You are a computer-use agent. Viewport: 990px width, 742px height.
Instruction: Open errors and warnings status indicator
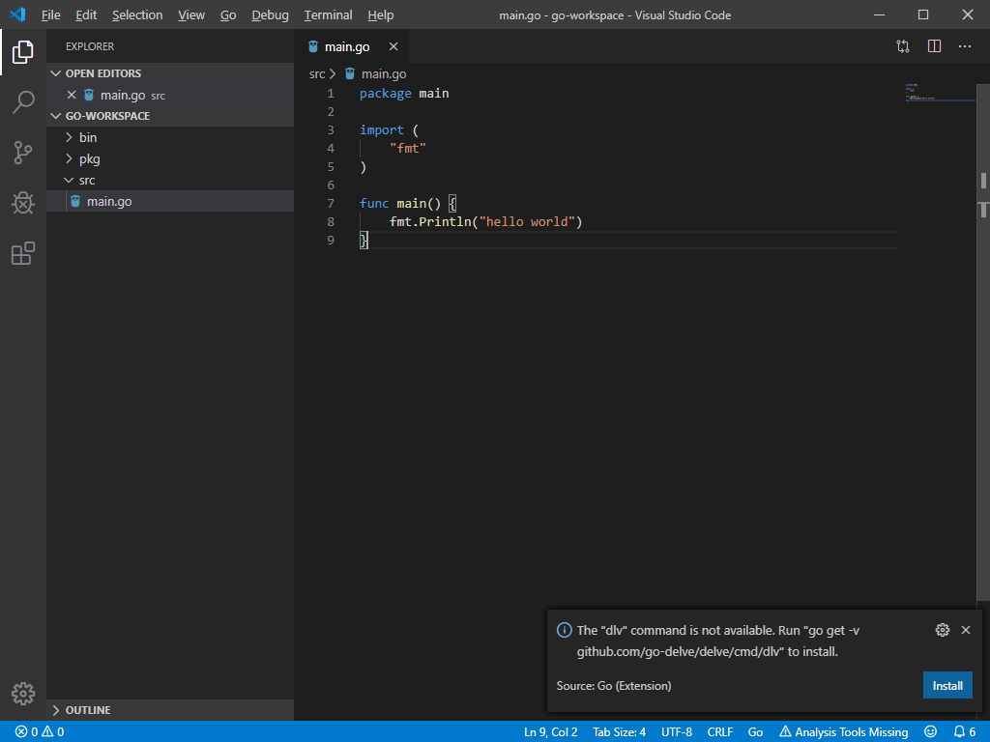click(39, 732)
